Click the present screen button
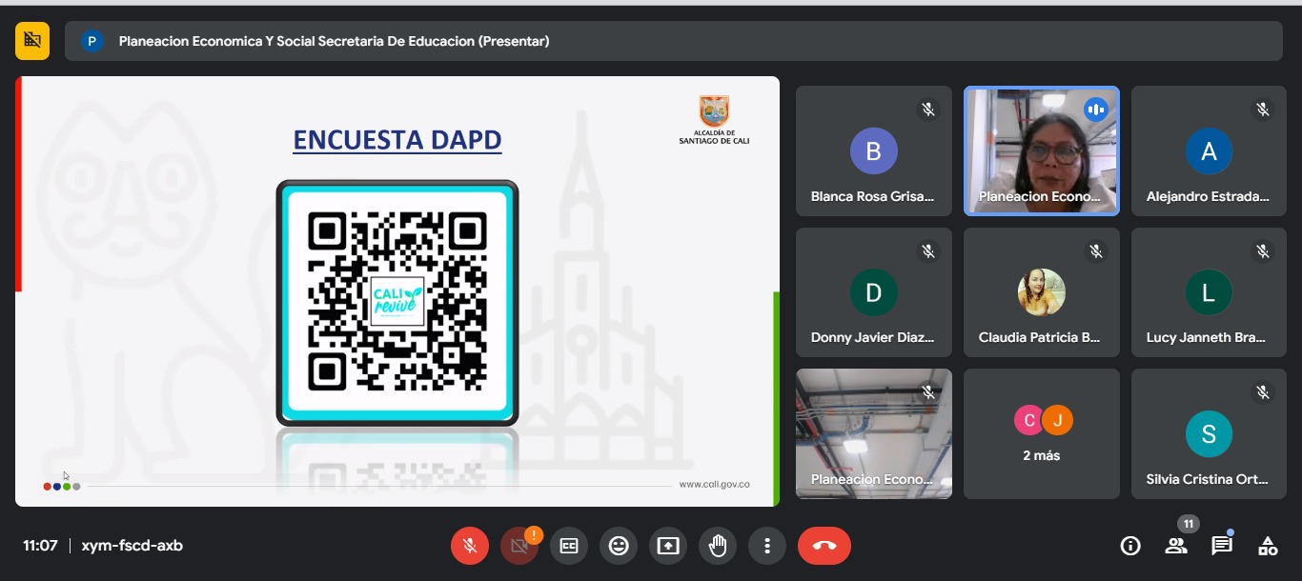The image size is (1302, 581). tap(668, 546)
